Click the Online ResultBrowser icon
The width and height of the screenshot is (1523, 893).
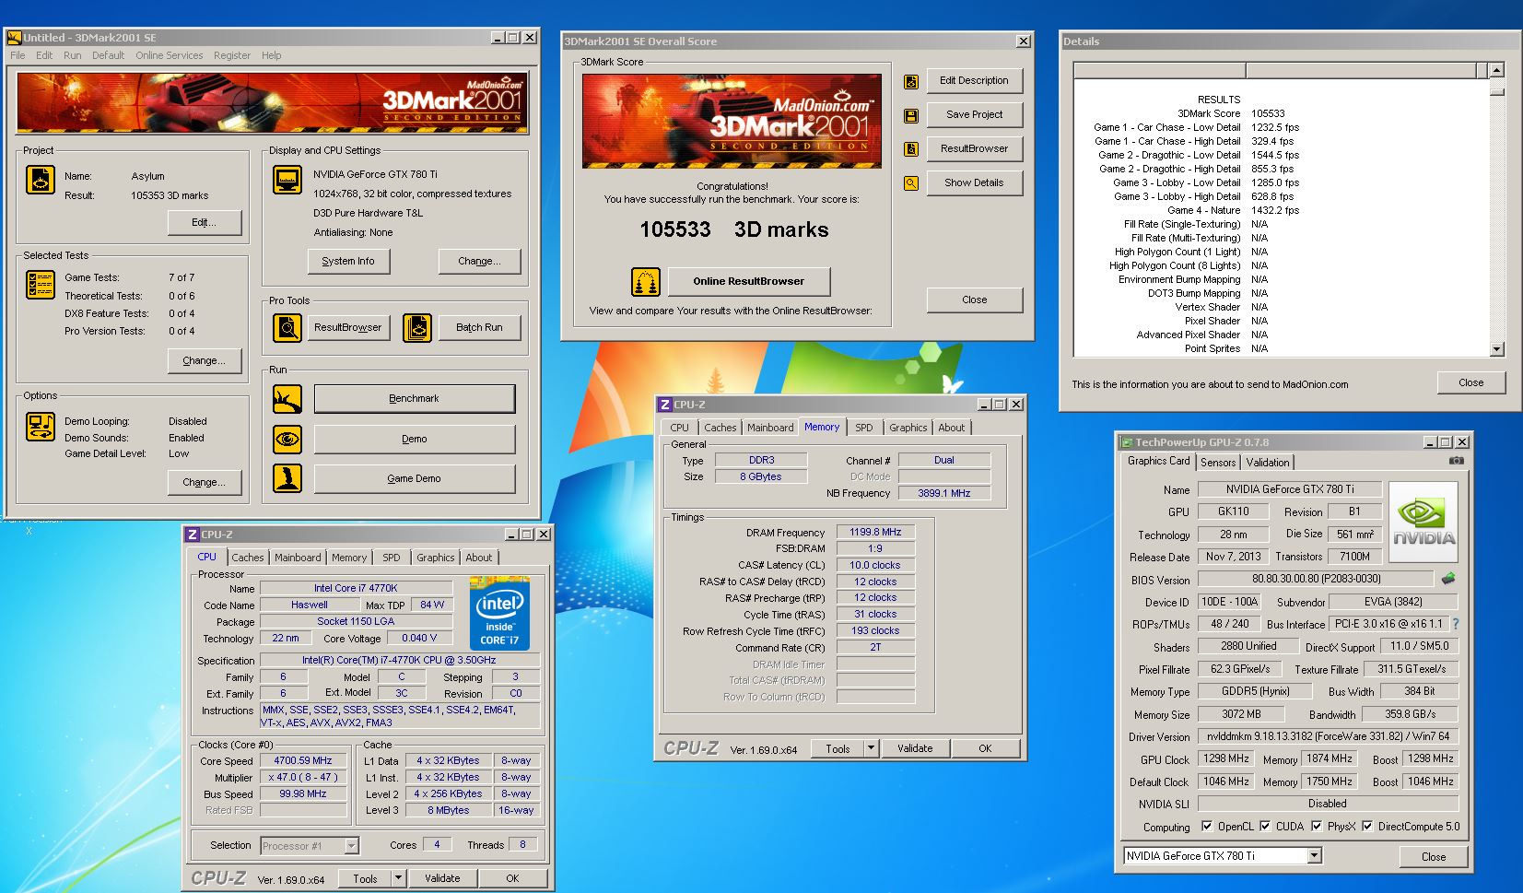click(646, 282)
